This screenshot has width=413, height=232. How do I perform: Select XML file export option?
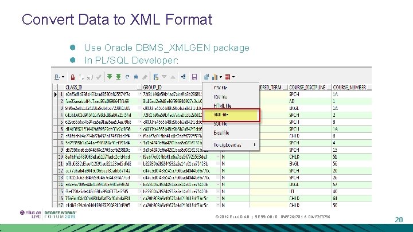231,115
